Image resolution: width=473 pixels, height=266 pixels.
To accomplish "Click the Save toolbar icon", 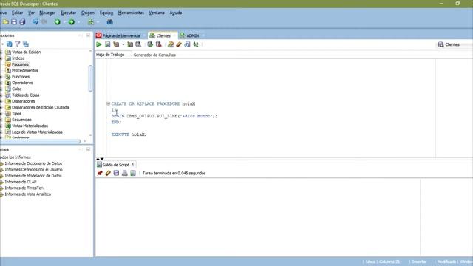I will [14, 22].
